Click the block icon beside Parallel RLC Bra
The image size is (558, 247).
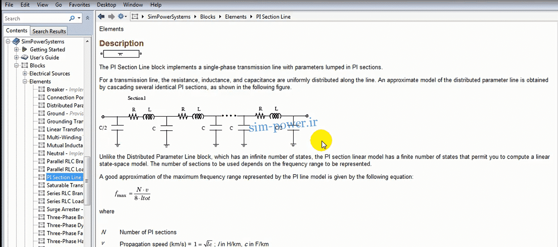coord(42,162)
